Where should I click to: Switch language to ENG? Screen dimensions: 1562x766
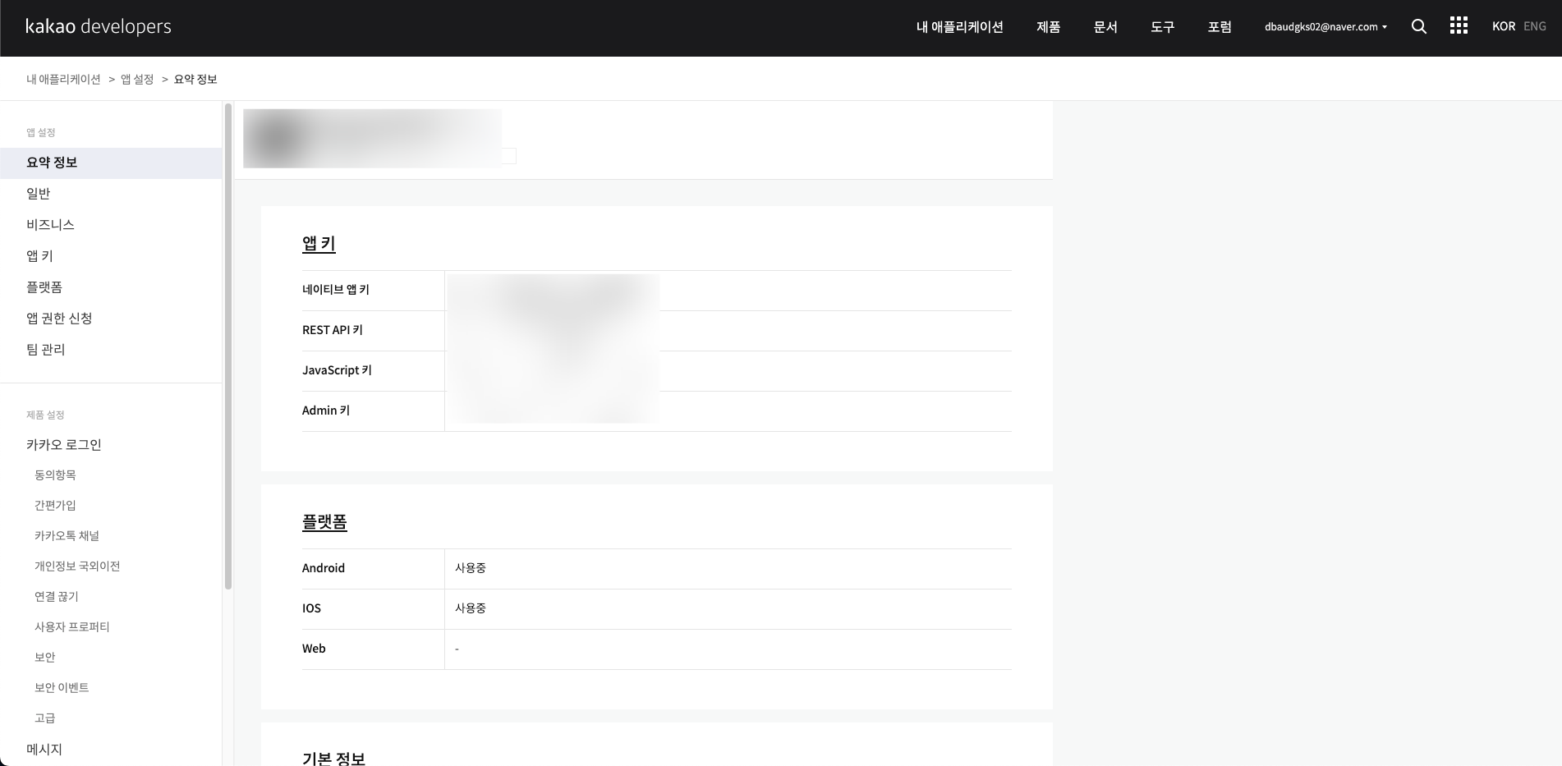pos(1534,26)
